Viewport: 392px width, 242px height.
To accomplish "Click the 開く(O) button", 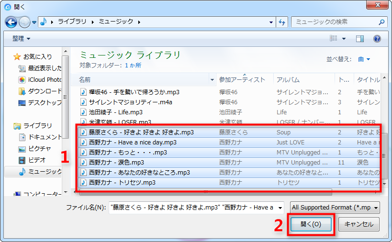I will 311,224.
